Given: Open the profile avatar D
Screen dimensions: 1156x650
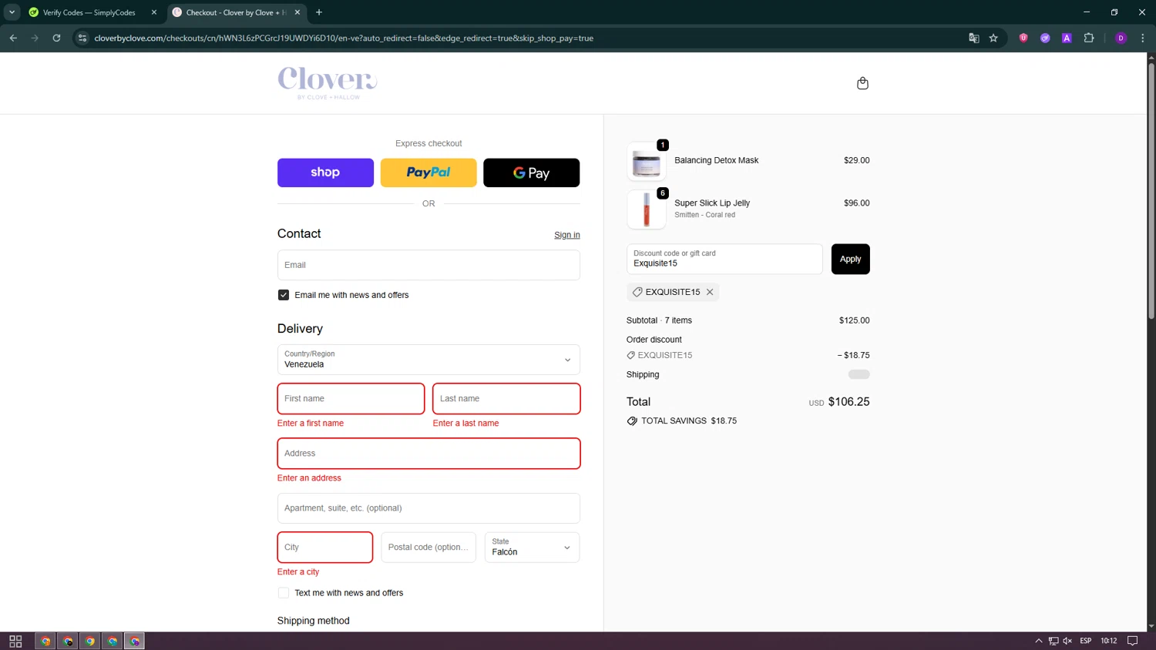Looking at the screenshot, I should click(x=1121, y=38).
